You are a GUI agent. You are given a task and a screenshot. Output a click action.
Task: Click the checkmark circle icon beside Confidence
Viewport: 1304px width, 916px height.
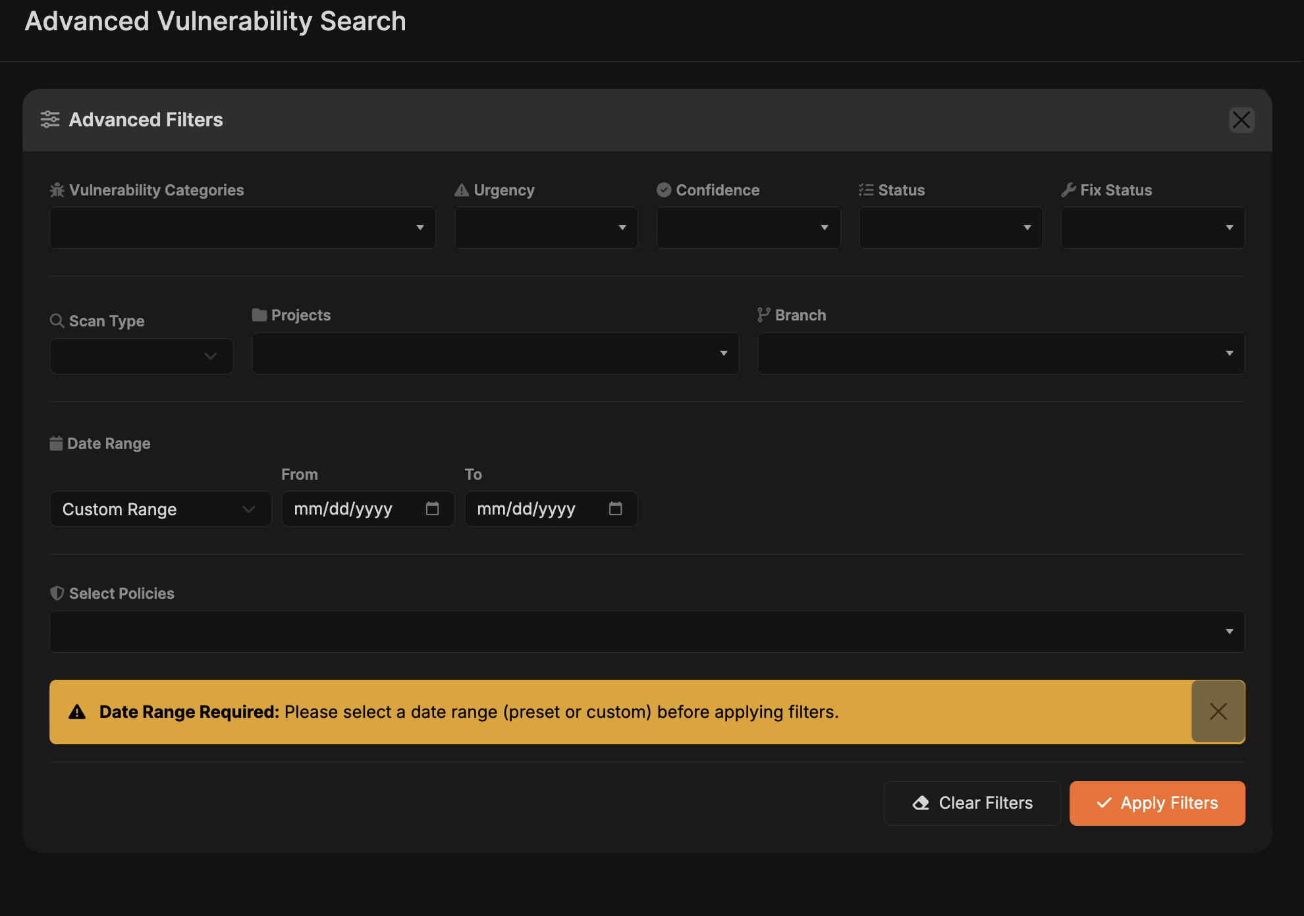[x=663, y=190]
